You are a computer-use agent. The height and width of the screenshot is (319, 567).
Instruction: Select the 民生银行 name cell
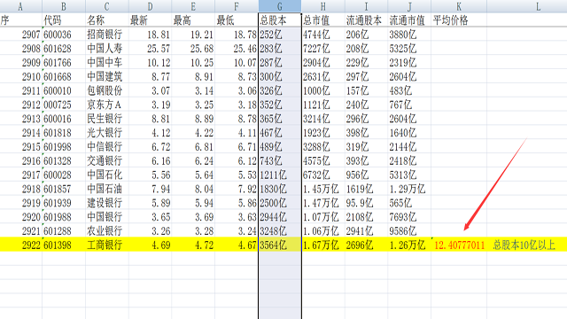[106, 119]
